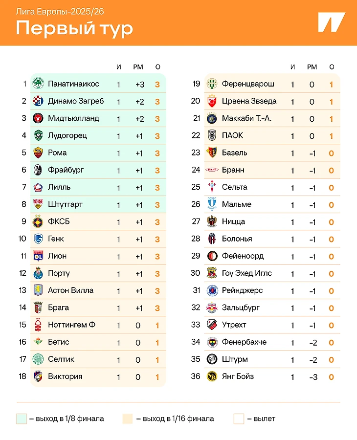Screen dimensions: 357x440
Task: Click the white logo in the orange header
Action: 331,22
